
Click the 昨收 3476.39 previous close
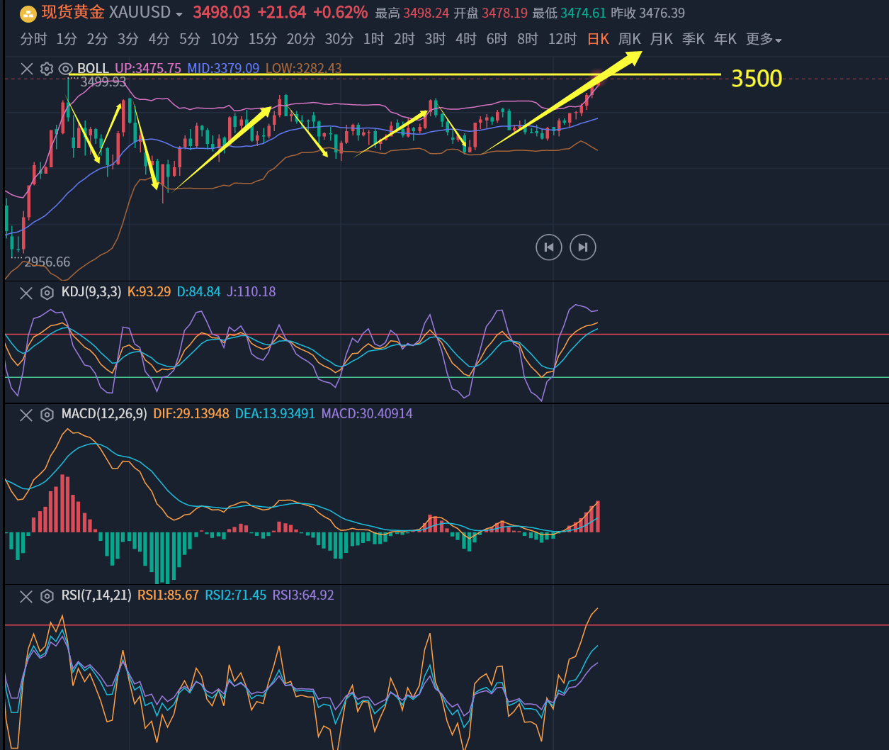point(647,13)
